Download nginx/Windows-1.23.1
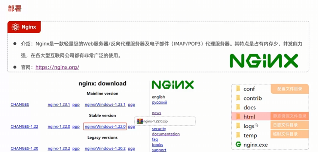The width and height of the screenshot is (318, 152). pos(105,105)
